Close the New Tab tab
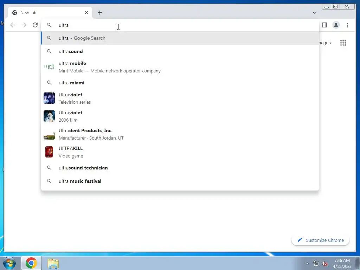 [86, 13]
